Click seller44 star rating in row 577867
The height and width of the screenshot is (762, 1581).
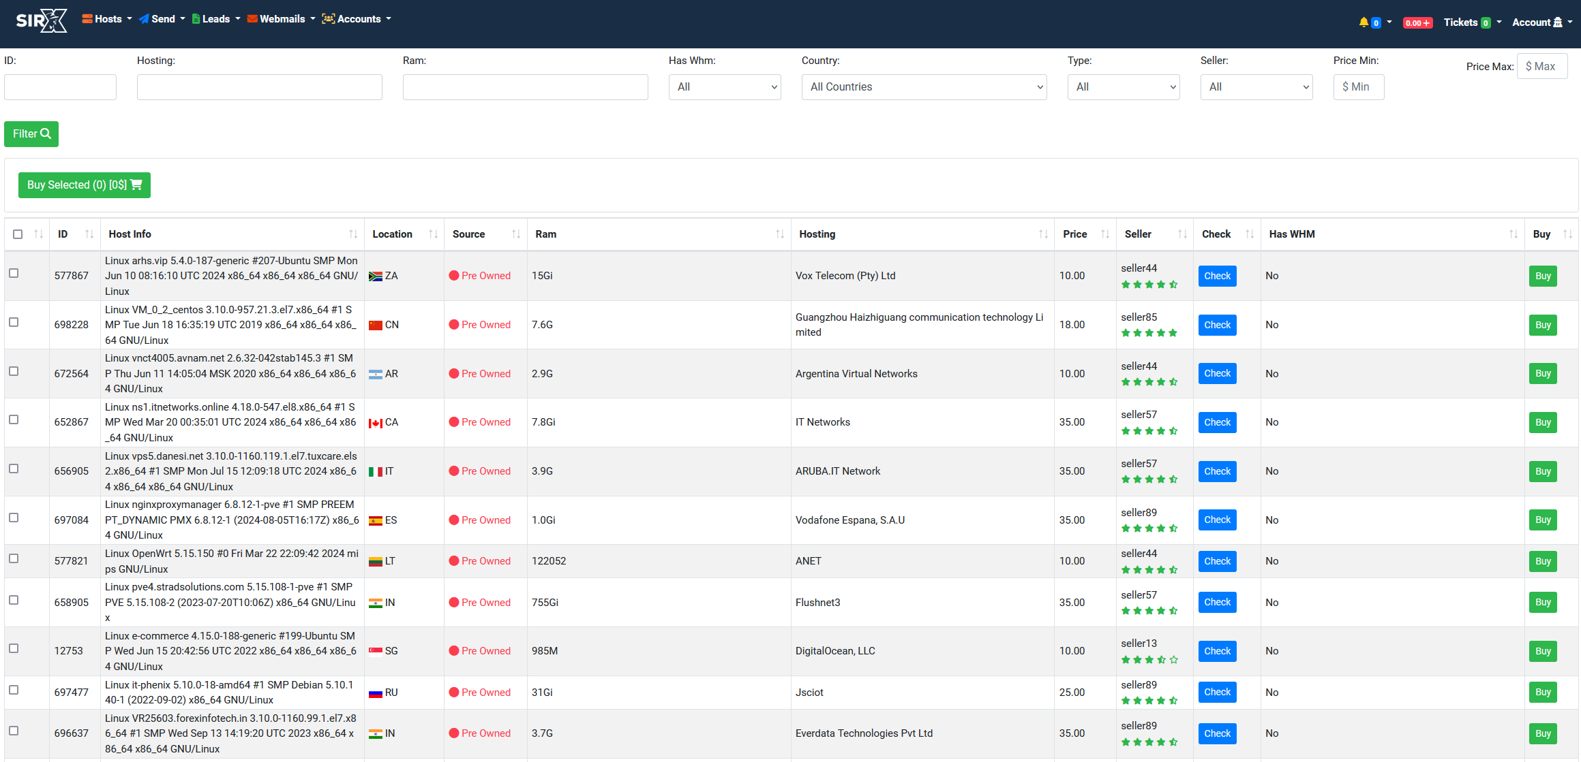point(1149,285)
